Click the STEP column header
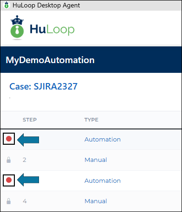Image resolution: width=182 pixels, height=212 pixels. 30,120
